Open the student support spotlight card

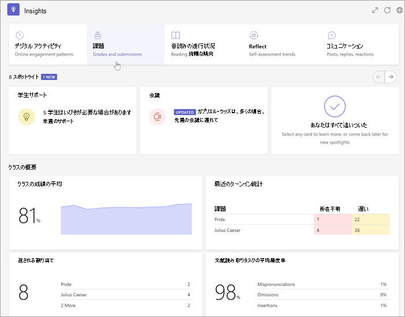(x=73, y=121)
